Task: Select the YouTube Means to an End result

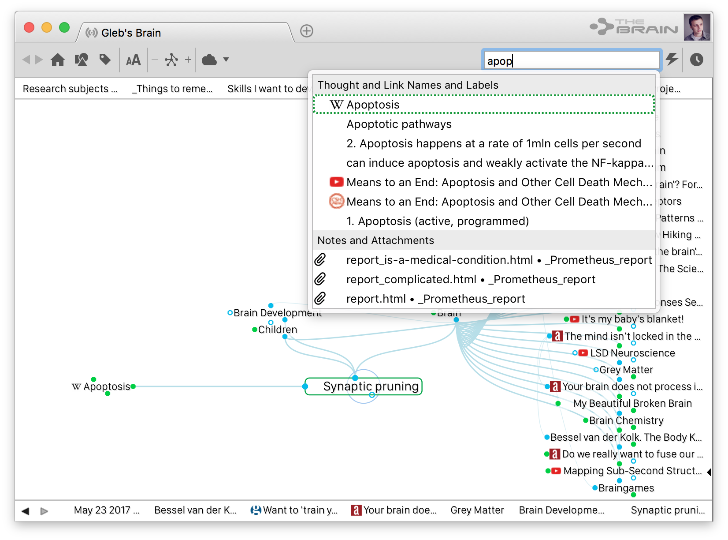Action: 498,183
